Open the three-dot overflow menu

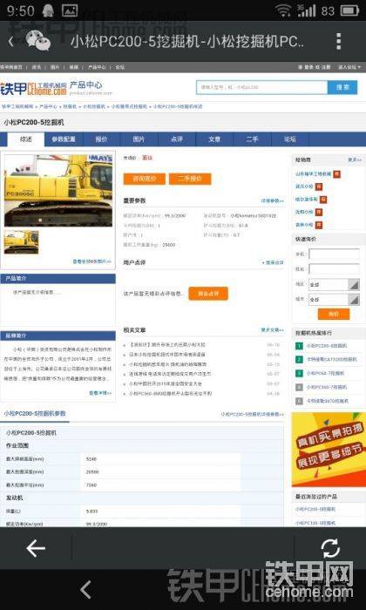[x=339, y=41]
